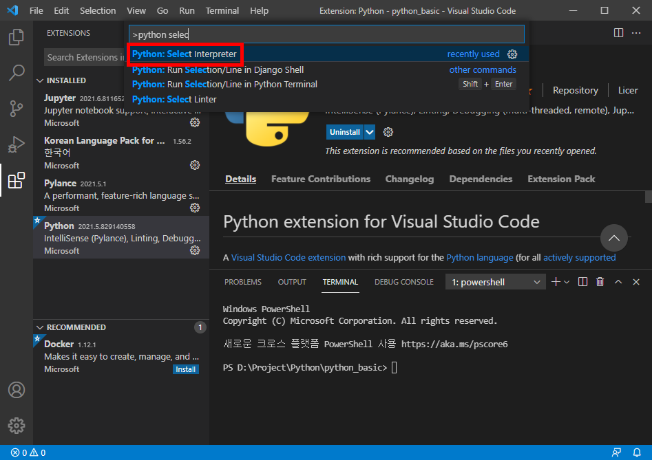Open the Edit menu
Image resolution: width=652 pixels, height=460 pixels.
(61, 11)
